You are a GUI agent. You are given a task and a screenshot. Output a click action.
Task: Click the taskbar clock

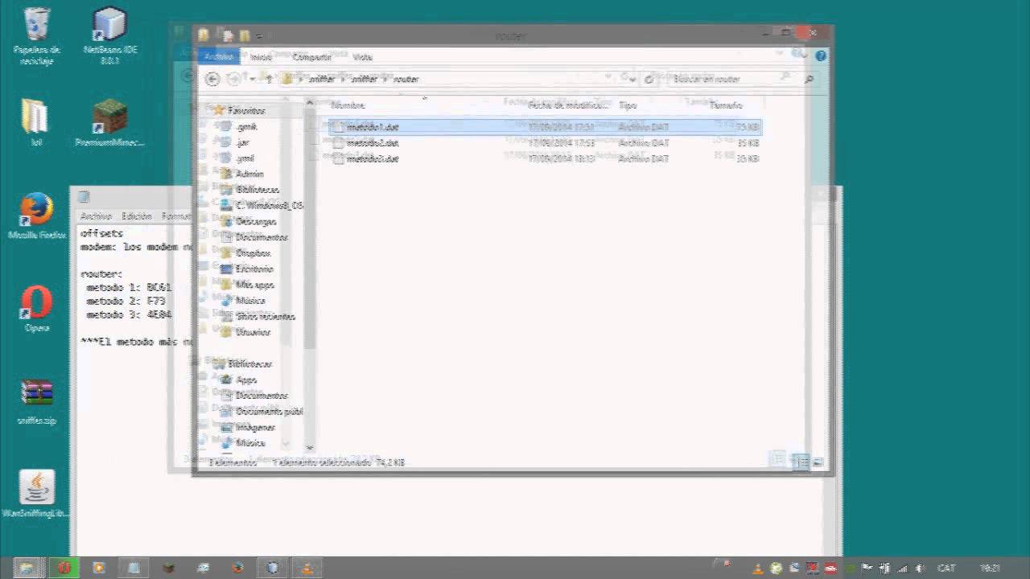(x=990, y=569)
